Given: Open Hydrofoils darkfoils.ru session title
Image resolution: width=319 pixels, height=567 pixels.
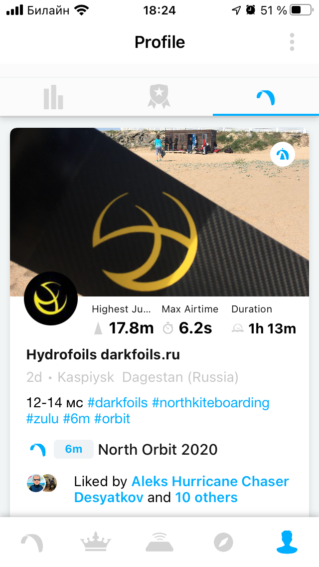Looking at the screenshot, I should pyautogui.click(x=103, y=355).
